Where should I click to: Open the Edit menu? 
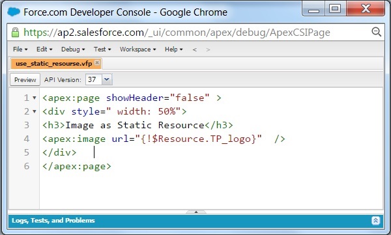pos(44,49)
